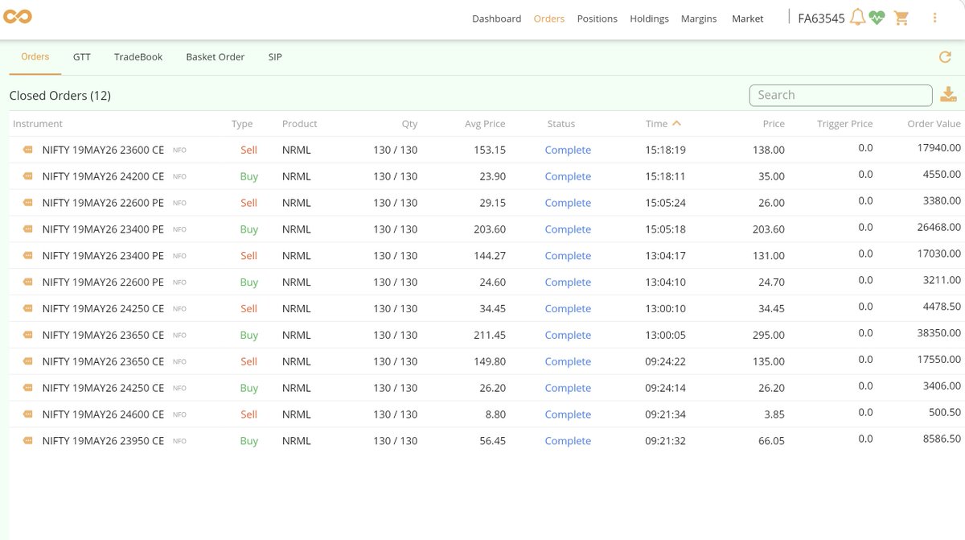This screenshot has width=965, height=540.
Task: Click the time 13:04:10
Action: [x=666, y=282]
